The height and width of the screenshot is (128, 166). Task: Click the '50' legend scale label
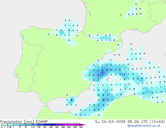coord(81,127)
